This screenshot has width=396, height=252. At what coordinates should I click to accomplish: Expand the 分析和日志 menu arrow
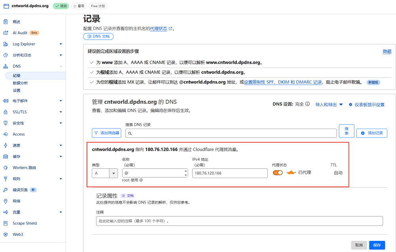[61, 55]
